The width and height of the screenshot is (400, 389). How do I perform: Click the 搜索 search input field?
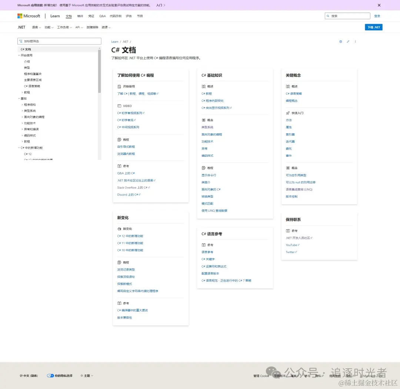[x=347, y=16]
